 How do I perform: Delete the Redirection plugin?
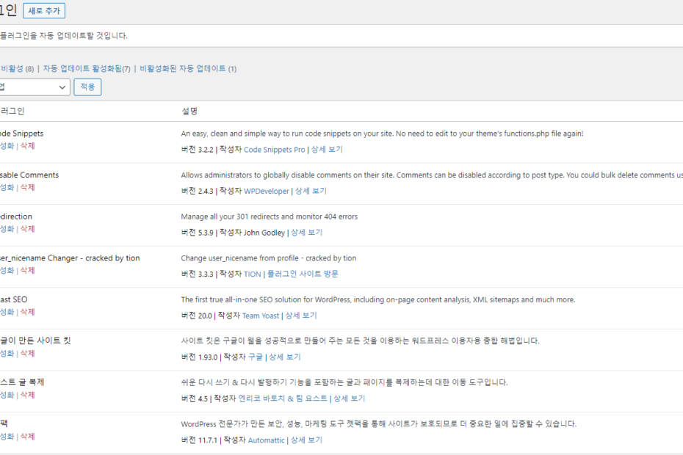[x=27, y=228]
